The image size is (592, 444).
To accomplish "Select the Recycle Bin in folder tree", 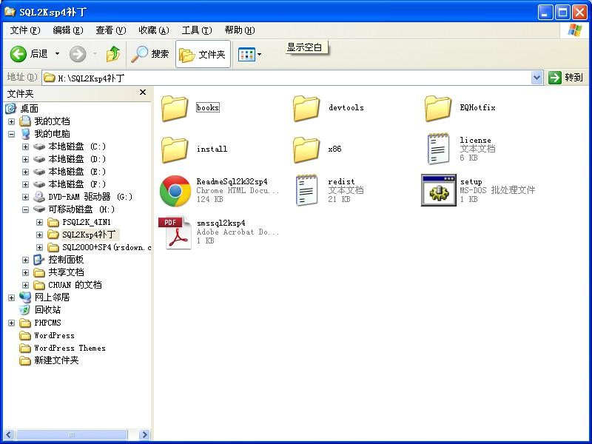I will tap(47, 310).
